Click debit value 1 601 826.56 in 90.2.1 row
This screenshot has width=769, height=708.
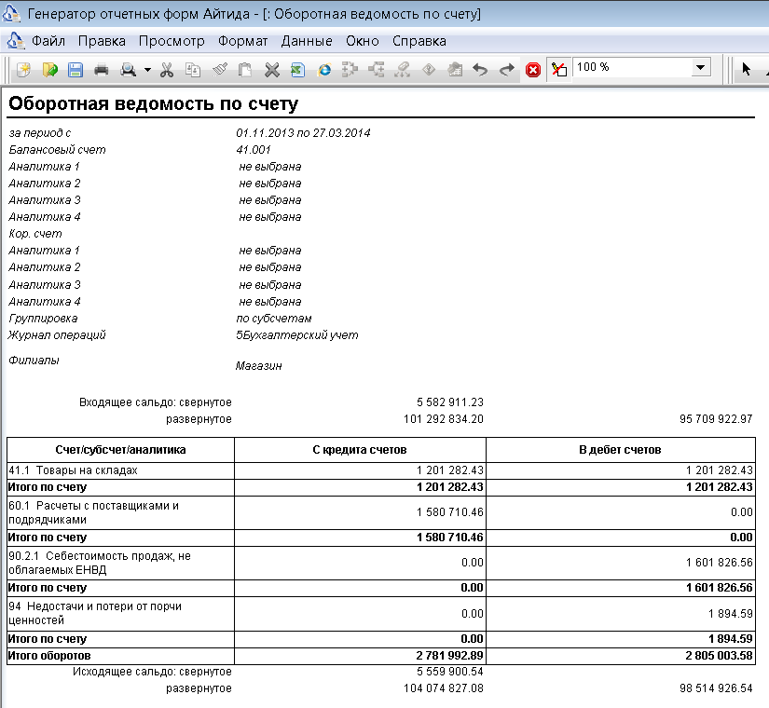tap(719, 563)
